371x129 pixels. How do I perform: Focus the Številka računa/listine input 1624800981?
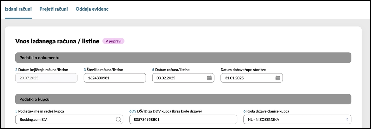(x=115, y=78)
